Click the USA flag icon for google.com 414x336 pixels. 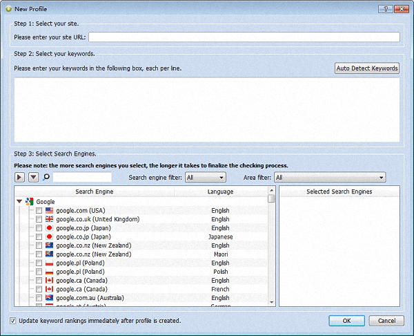coord(49,210)
